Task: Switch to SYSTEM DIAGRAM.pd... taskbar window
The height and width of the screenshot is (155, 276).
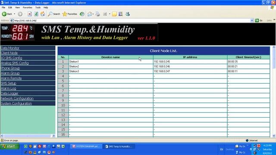Action: click(86, 146)
